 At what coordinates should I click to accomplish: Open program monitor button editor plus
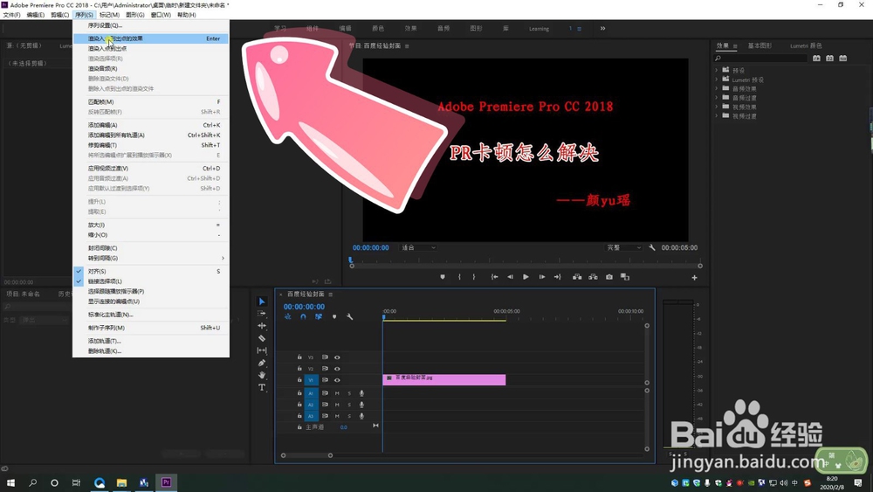(694, 278)
